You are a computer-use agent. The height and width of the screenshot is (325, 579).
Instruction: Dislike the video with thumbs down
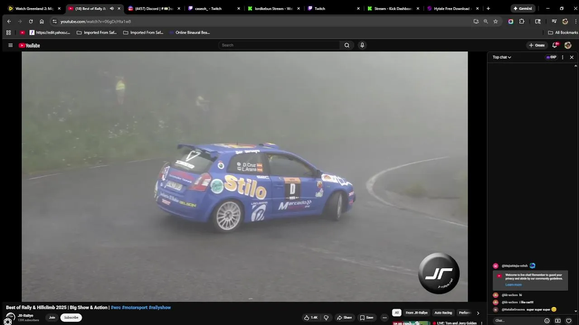[x=326, y=318]
